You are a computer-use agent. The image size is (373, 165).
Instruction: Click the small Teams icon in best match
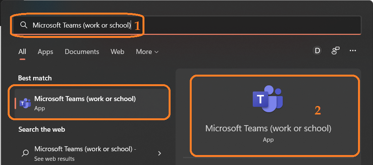tap(25, 103)
